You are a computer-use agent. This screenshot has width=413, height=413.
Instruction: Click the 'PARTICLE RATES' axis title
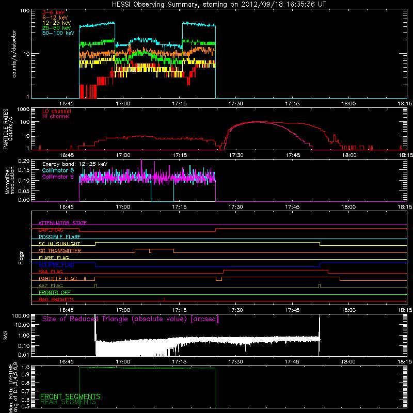(x=6, y=129)
